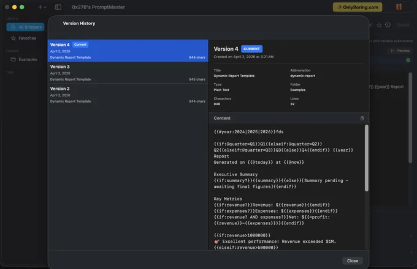Open the gift box icon
This screenshot has width=417, height=269.
pos(399,7)
